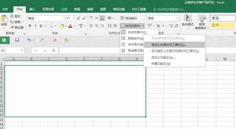Click the Tell Me search box
236x129 pixels.
pyautogui.click(x=169, y=10)
